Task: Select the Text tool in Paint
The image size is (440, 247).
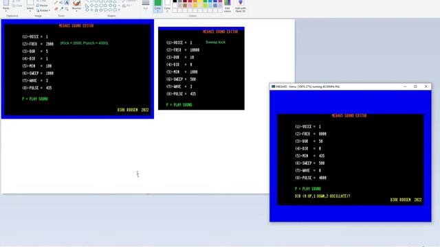Action: pyautogui.click(x=67, y=2)
